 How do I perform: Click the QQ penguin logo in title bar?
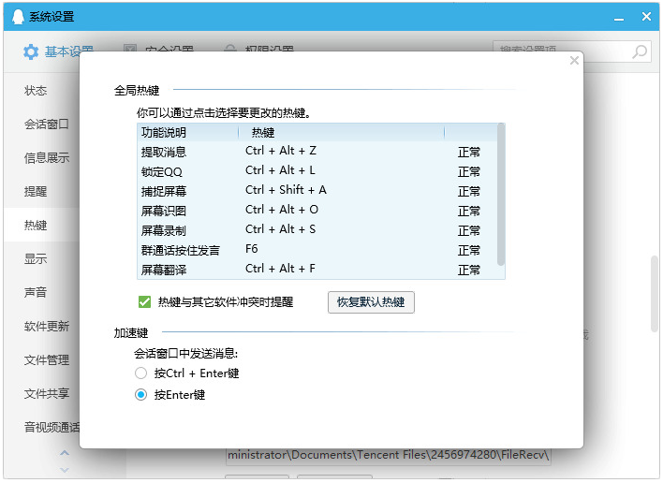[x=18, y=17]
